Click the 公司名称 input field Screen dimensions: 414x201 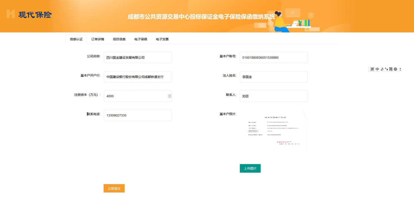point(138,58)
